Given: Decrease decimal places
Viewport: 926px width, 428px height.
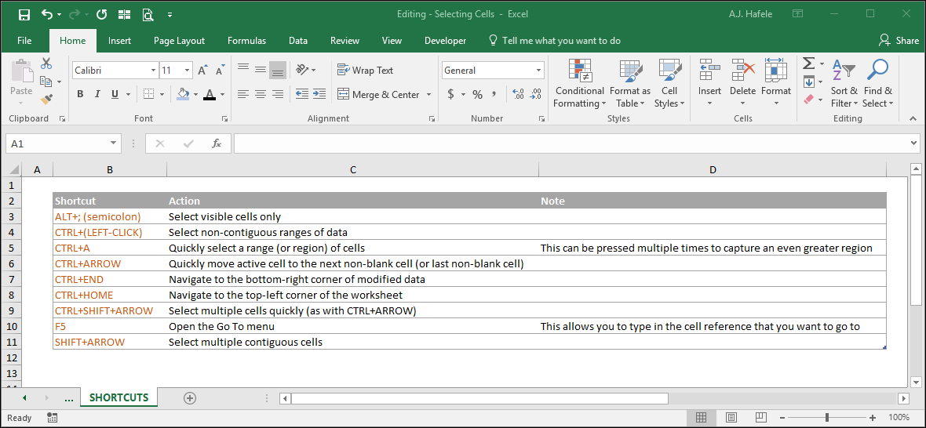Looking at the screenshot, I should click(x=536, y=94).
